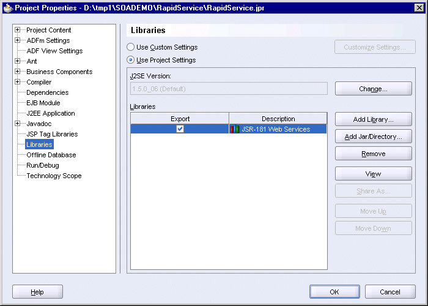
Task: Click the coffee cup title bar icon
Action: click(8, 8)
